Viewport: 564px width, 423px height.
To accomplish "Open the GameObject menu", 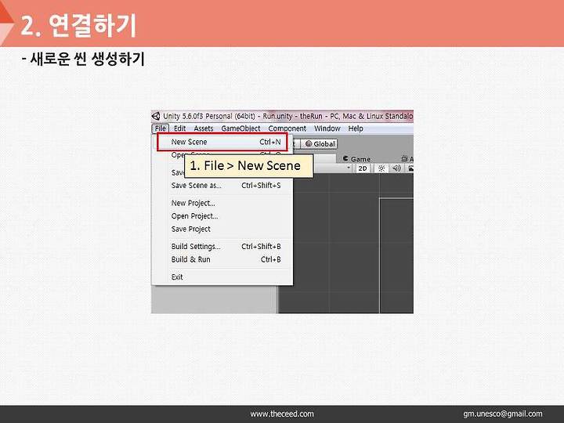I will [x=240, y=128].
